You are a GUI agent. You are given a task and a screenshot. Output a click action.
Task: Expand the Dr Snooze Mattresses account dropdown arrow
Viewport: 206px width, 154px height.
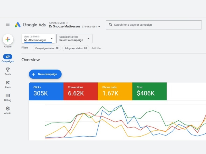(x=99, y=27)
